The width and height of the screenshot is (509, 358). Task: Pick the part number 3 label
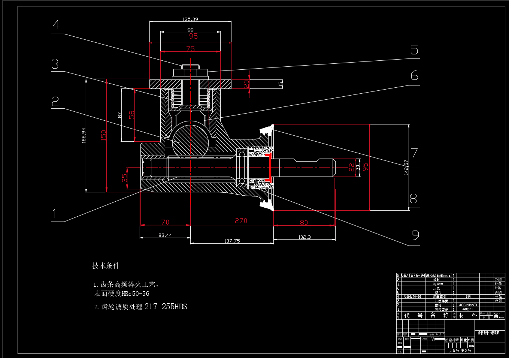[x=55, y=64]
